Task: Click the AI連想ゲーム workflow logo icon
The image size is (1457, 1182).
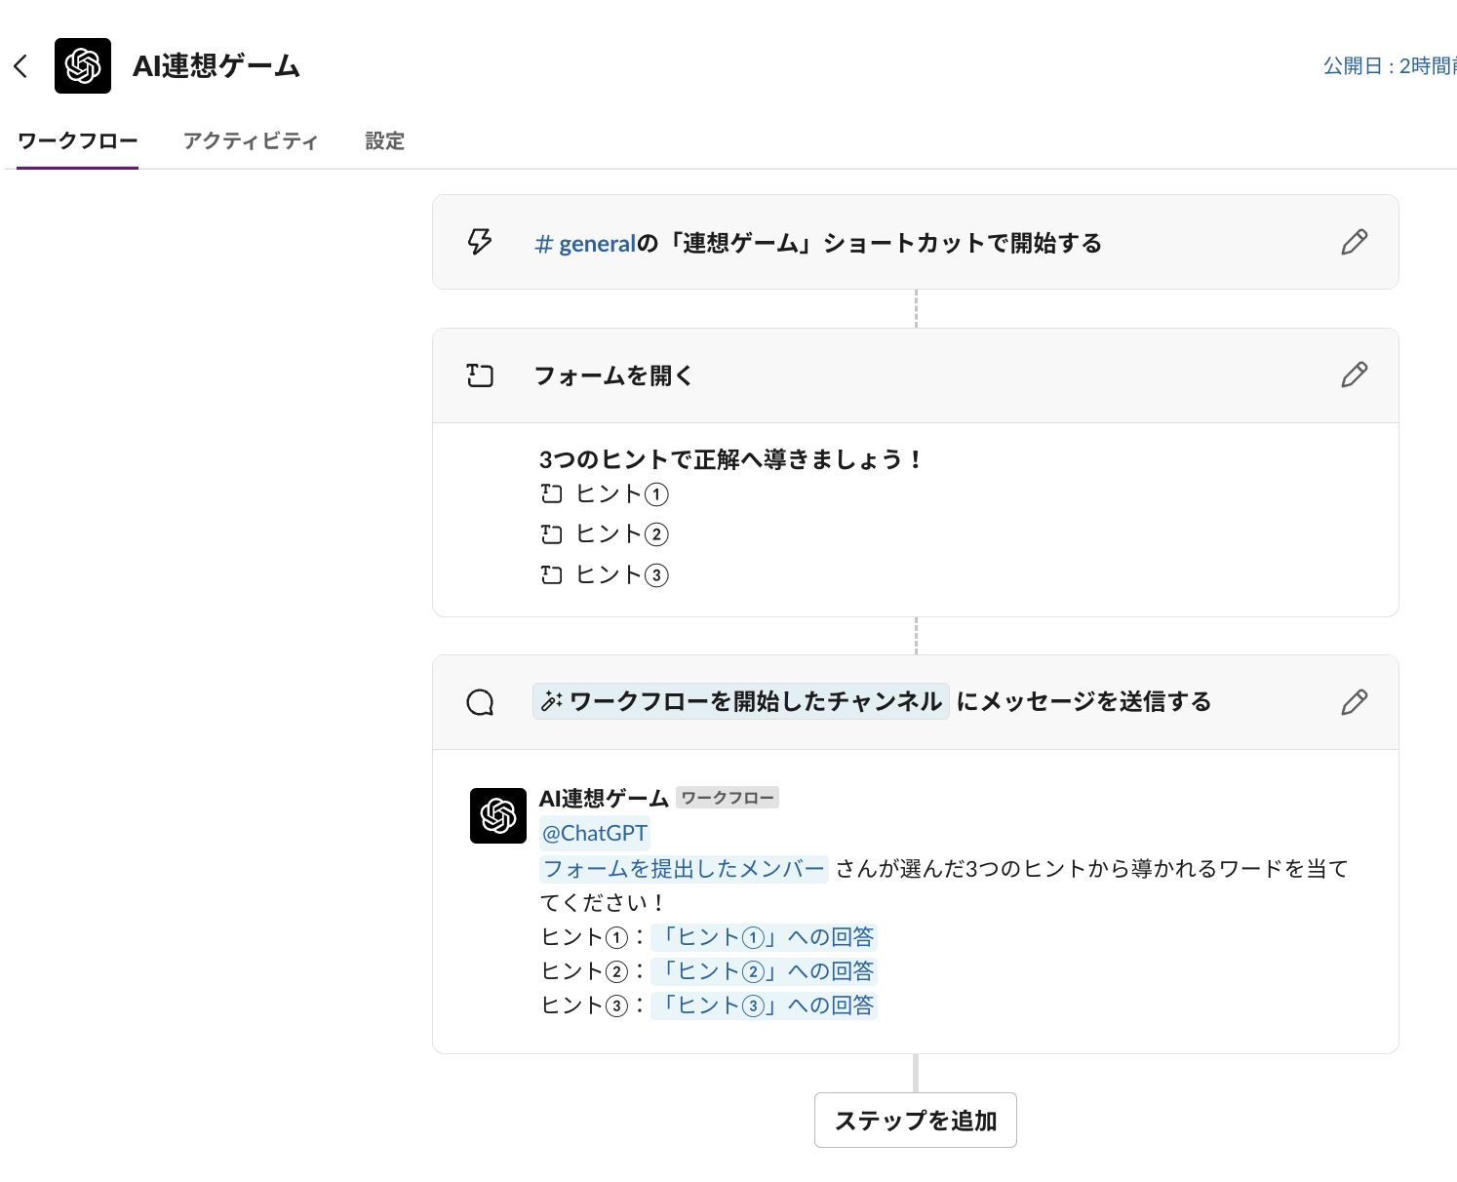Action: click(83, 66)
